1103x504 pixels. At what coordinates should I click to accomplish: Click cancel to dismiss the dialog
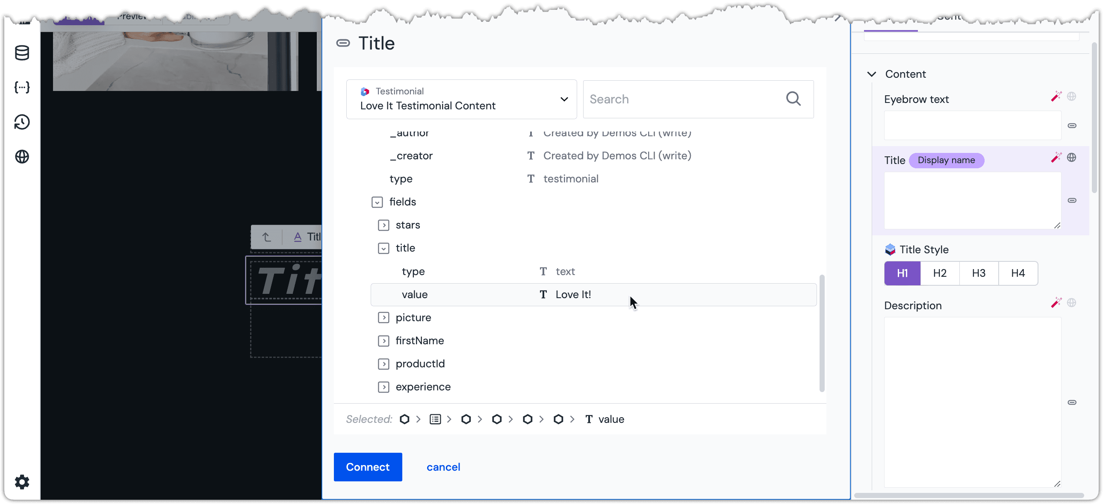(444, 467)
